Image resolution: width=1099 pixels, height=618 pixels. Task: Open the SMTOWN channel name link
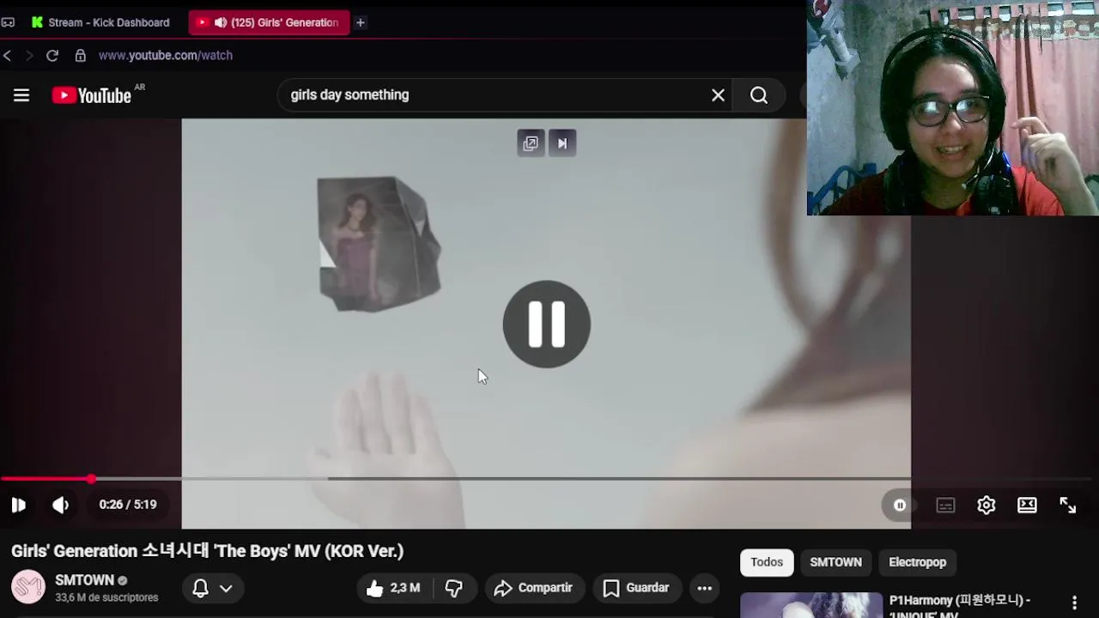84,580
